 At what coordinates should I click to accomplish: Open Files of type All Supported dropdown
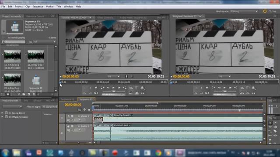coord(49,106)
